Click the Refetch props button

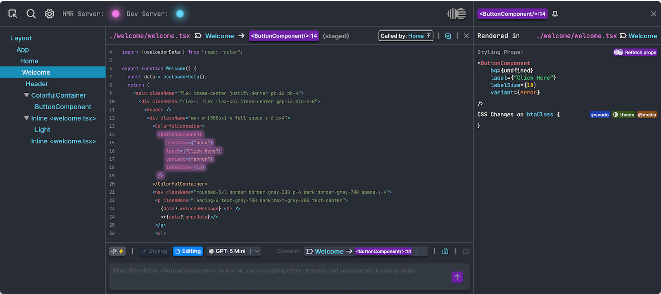635,52
